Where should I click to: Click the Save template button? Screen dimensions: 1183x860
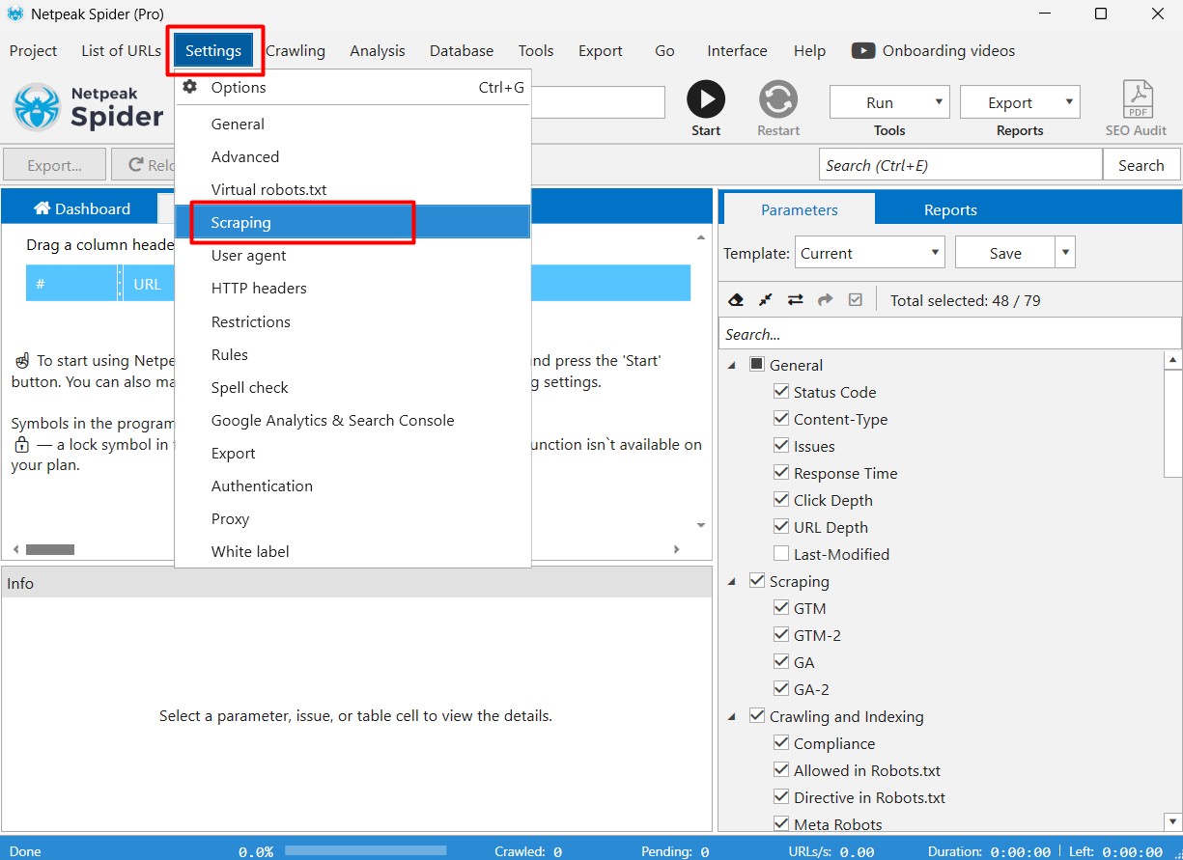pos(1005,253)
